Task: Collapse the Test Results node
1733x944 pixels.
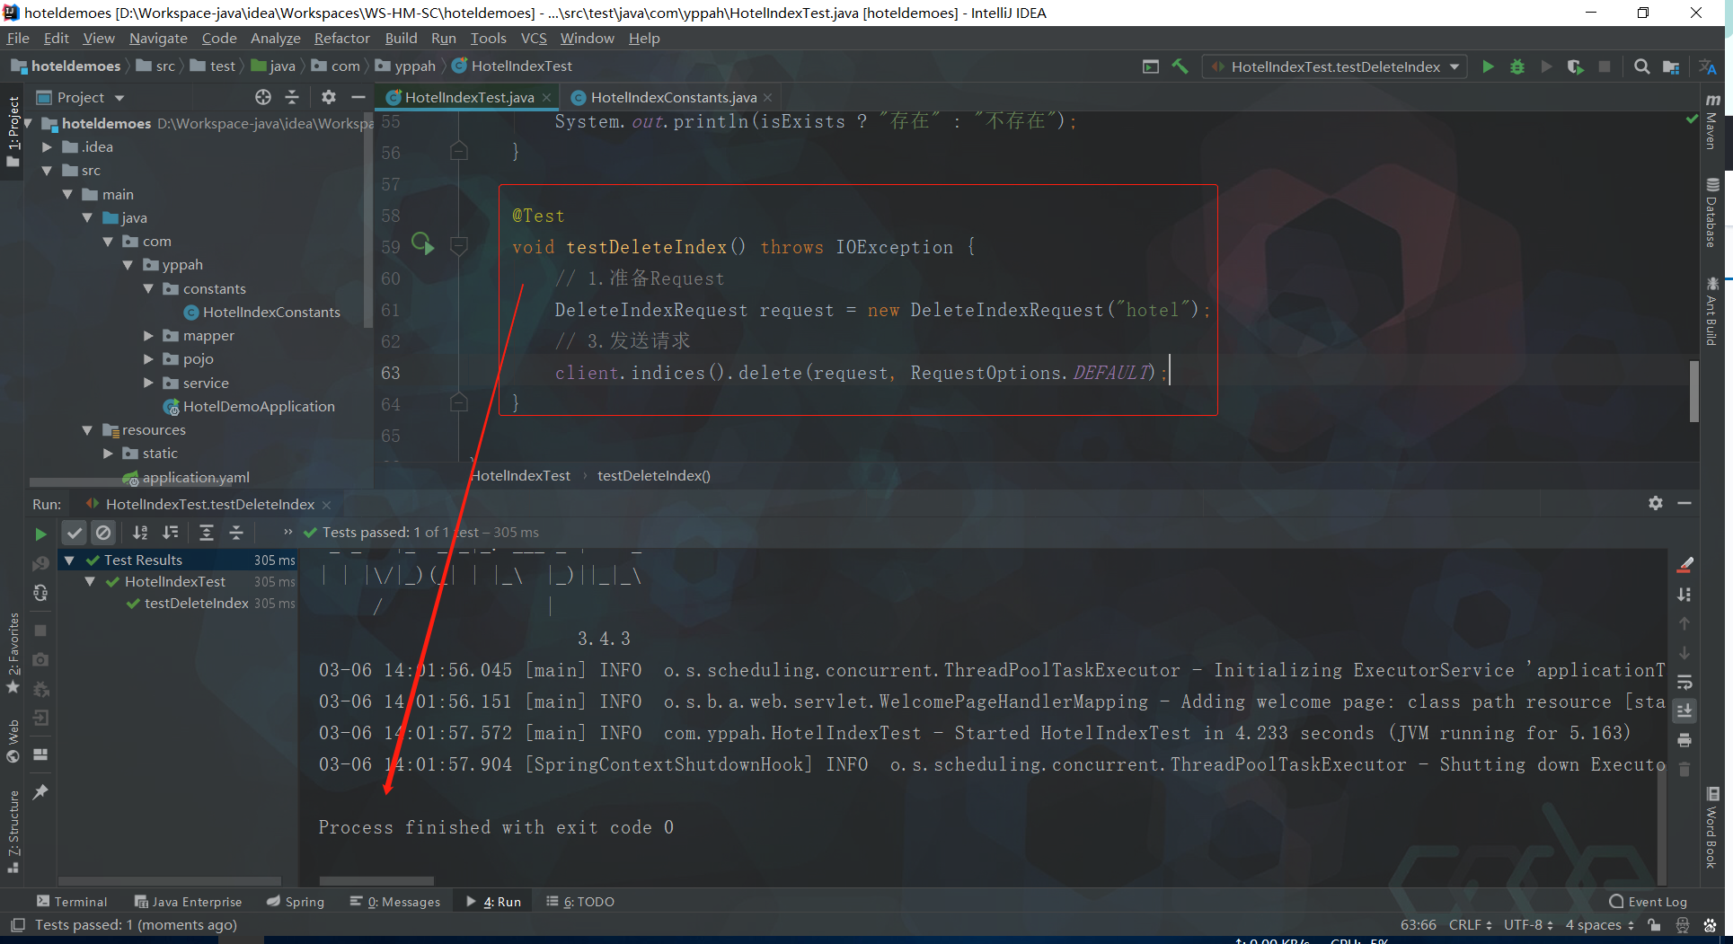Action: click(x=69, y=560)
